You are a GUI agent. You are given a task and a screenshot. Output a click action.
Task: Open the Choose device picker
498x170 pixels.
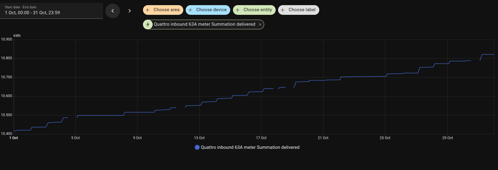[211, 10]
